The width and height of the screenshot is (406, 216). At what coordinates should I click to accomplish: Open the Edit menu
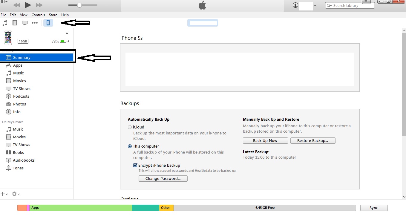(13, 15)
